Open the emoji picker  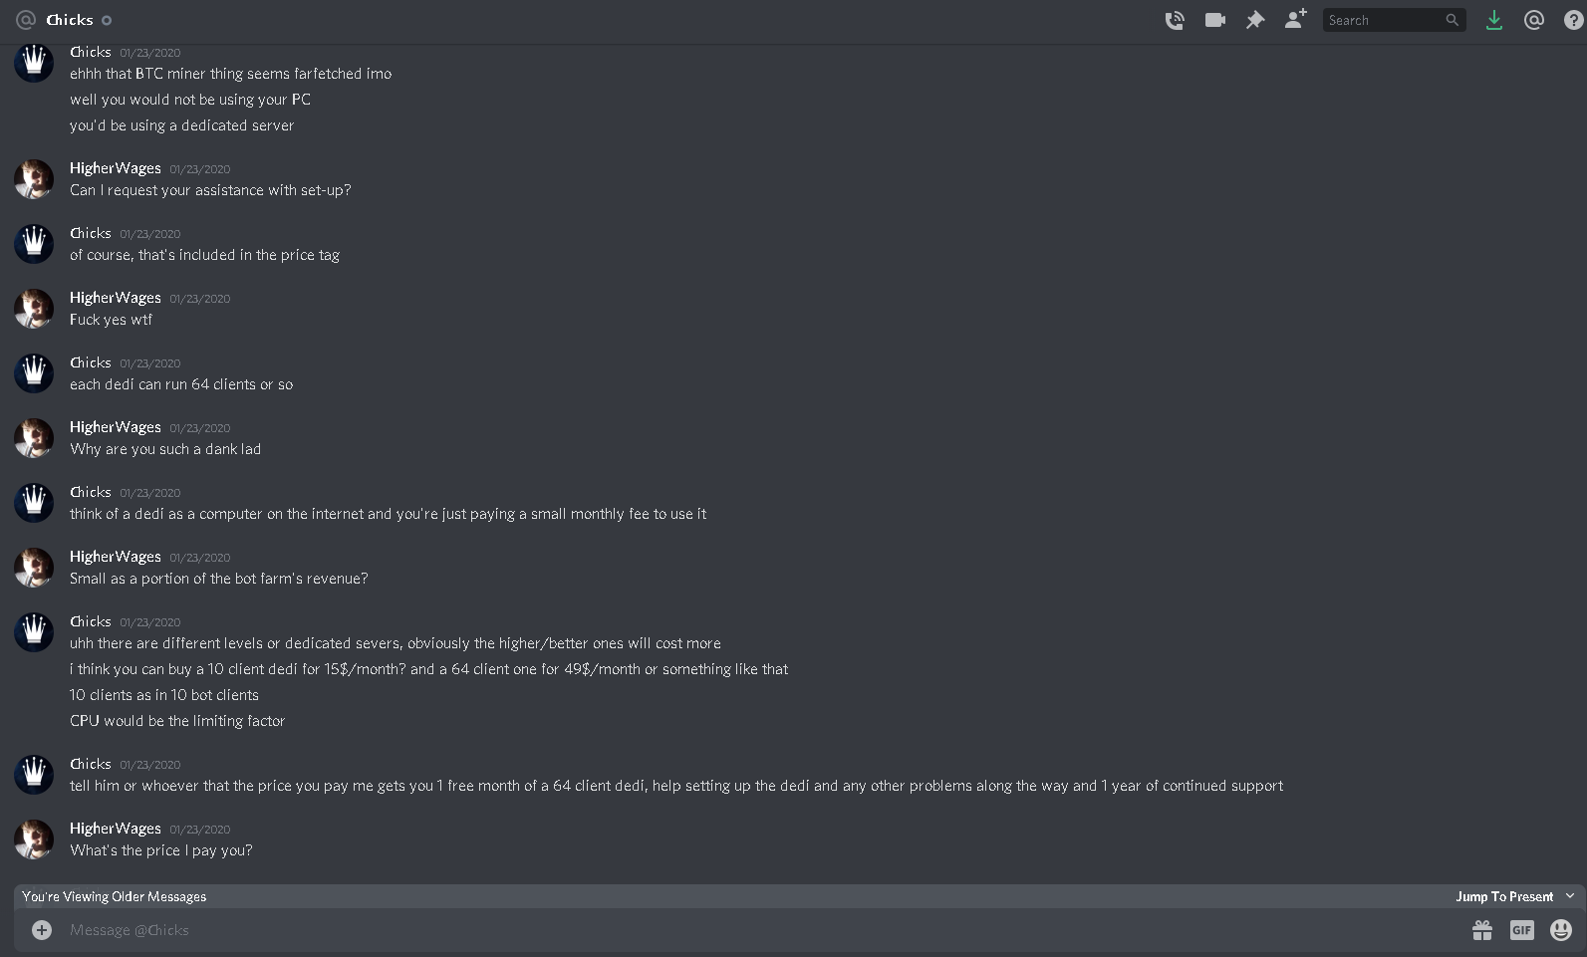pyautogui.click(x=1561, y=930)
